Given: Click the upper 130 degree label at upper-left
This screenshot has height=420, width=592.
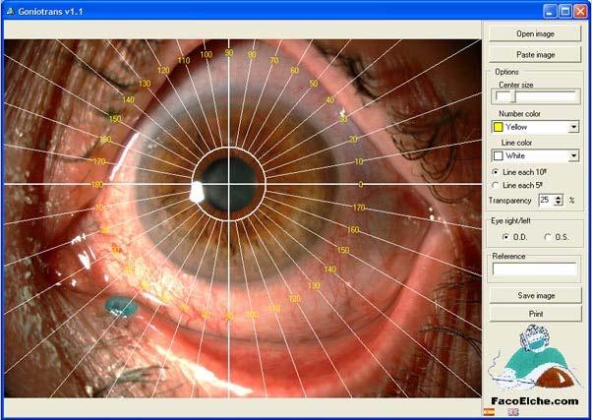Looking at the screenshot, I should click(145, 84).
